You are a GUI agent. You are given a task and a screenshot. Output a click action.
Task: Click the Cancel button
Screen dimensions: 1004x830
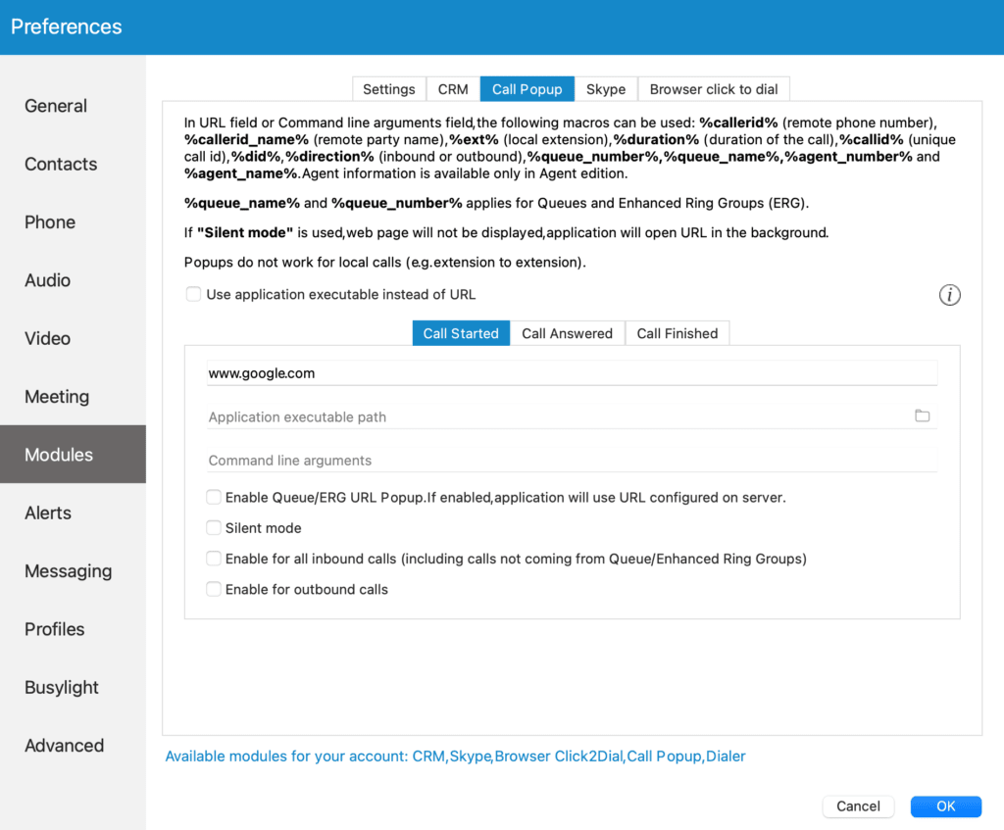(x=858, y=806)
